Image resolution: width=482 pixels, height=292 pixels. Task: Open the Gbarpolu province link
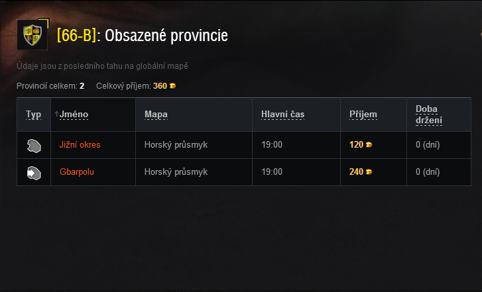tap(77, 171)
